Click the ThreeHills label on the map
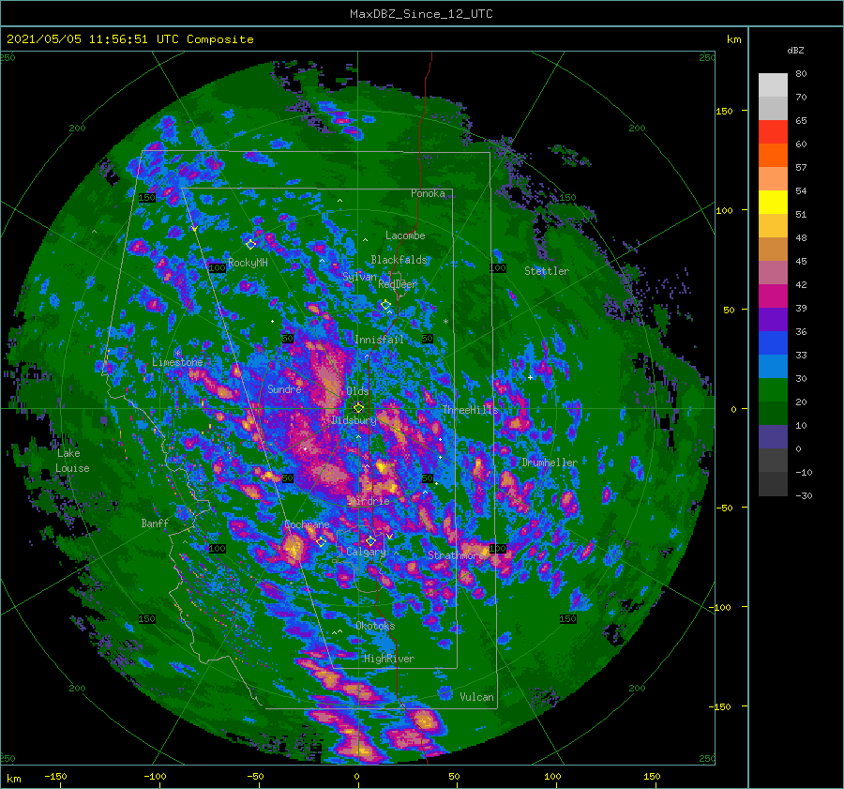844x789 pixels. (x=470, y=410)
